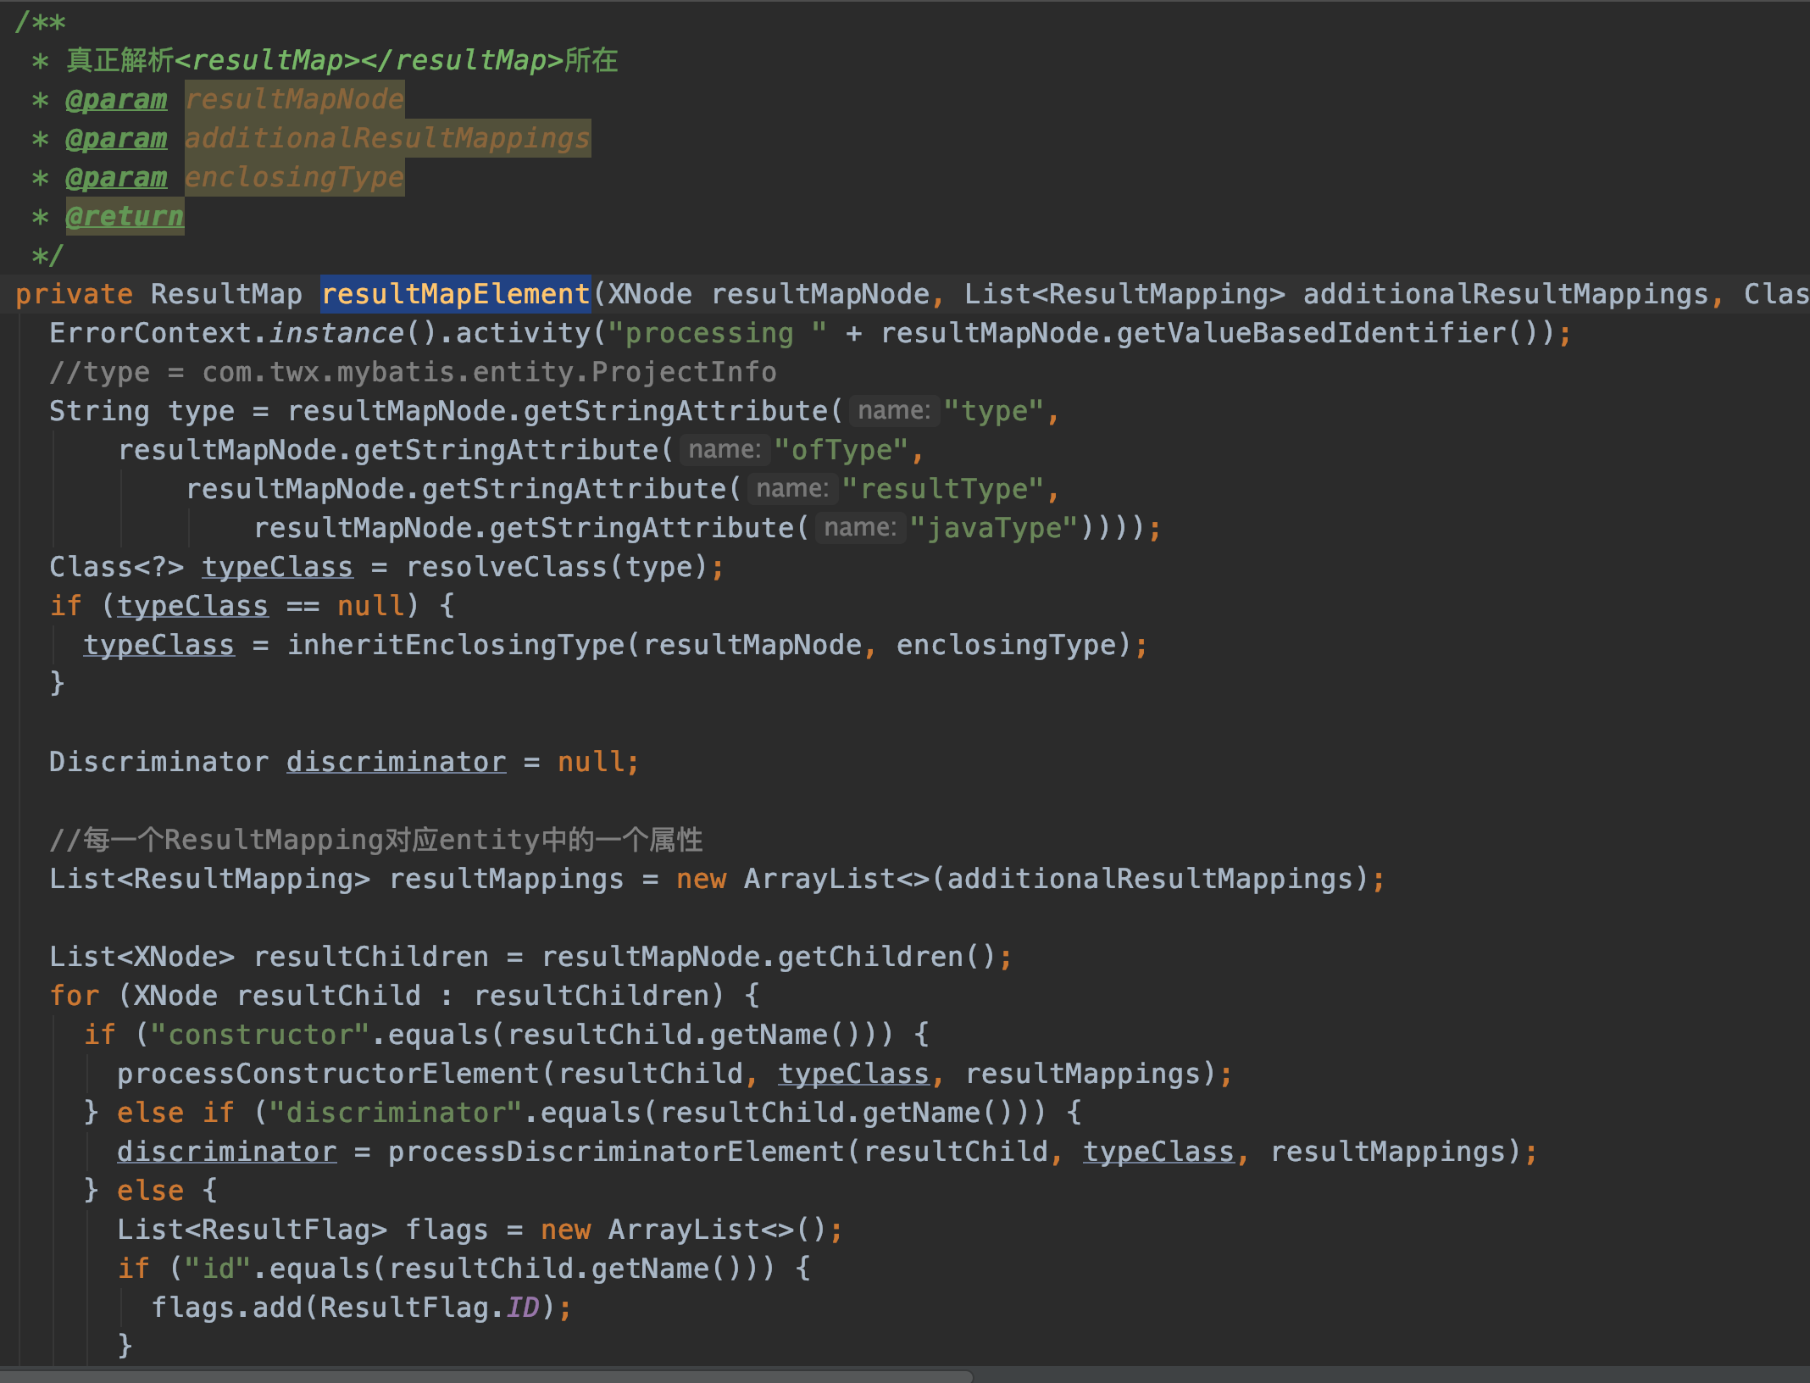Click the ErrorContext class name
The height and width of the screenshot is (1383, 1810).
pyautogui.click(x=150, y=333)
